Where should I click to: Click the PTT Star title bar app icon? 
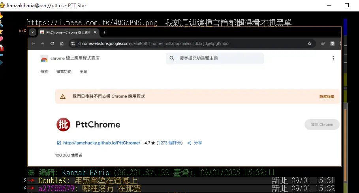click(2, 5)
